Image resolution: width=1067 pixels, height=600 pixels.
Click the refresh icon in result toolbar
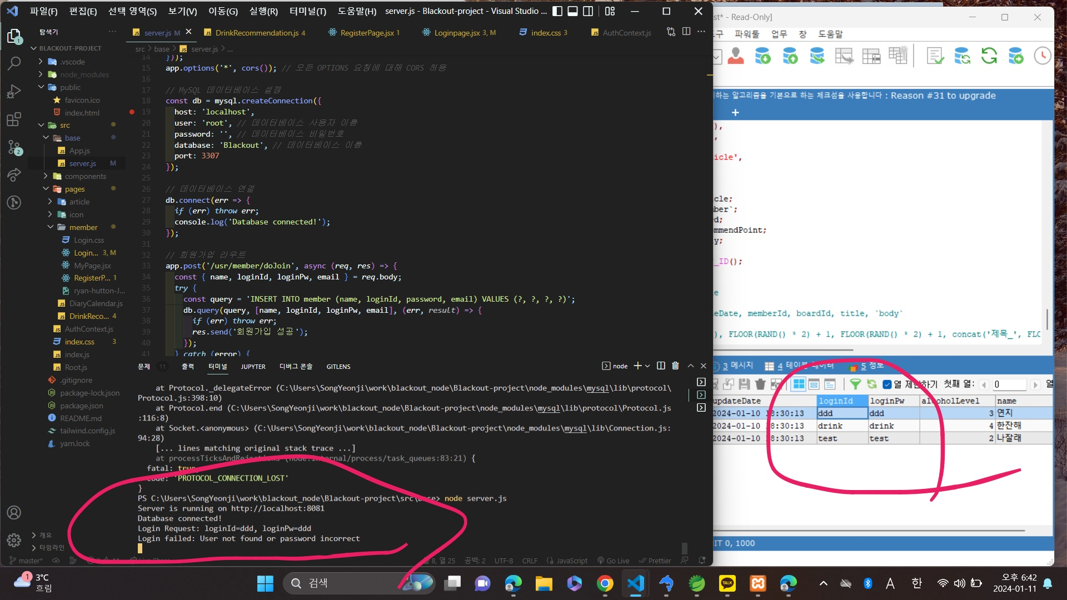[x=871, y=384]
